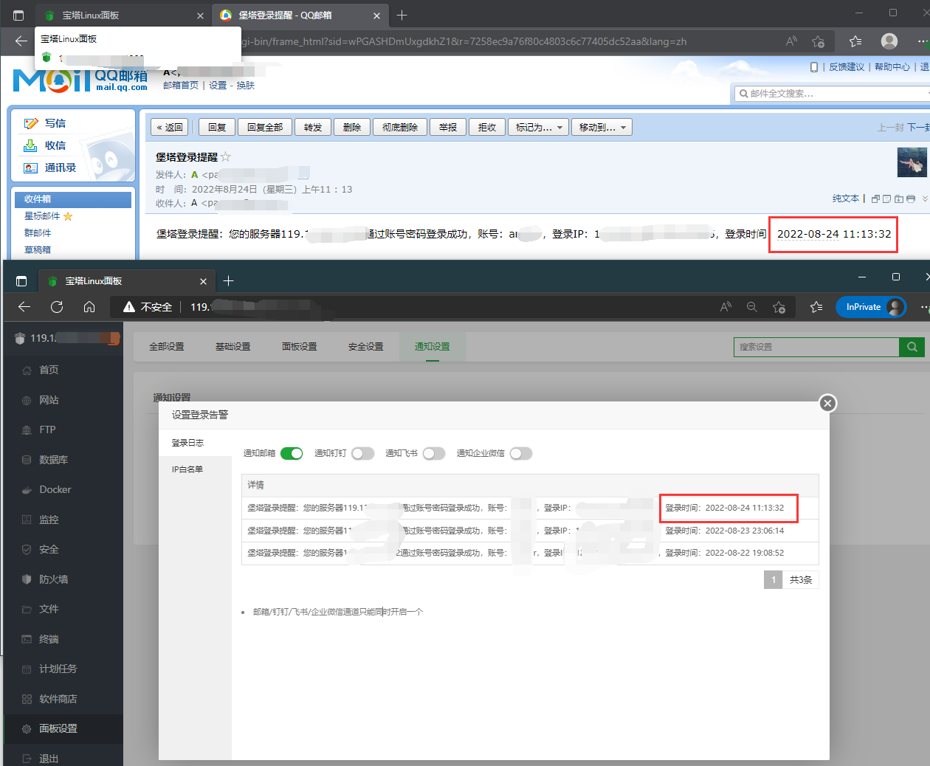Click Read aloud icon in QQ Mail window
The width and height of the screenshot is (930, 766).
[x=791, y=41]
